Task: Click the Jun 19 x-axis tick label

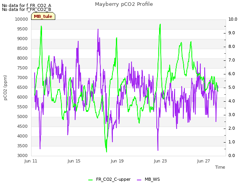Action: 117,161
